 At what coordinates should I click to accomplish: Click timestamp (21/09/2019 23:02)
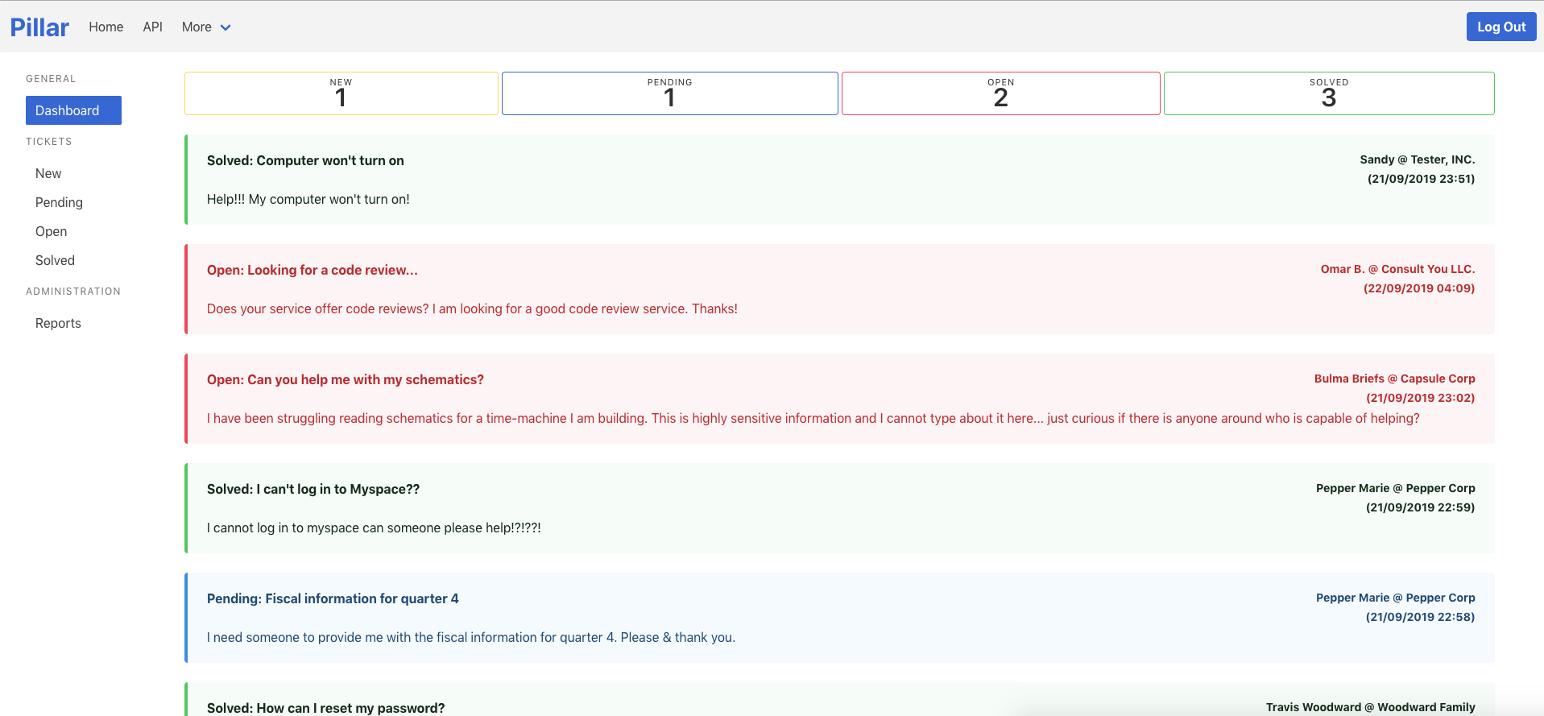(x=1420, y=398)
